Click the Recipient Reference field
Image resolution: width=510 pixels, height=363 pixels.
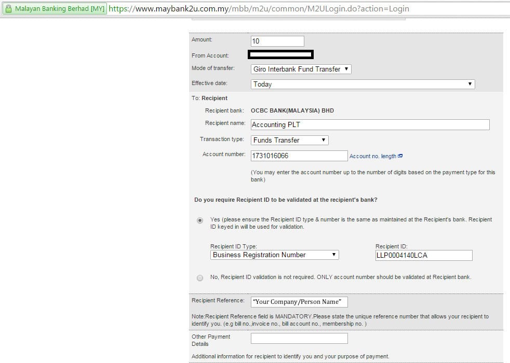point(299,302)
